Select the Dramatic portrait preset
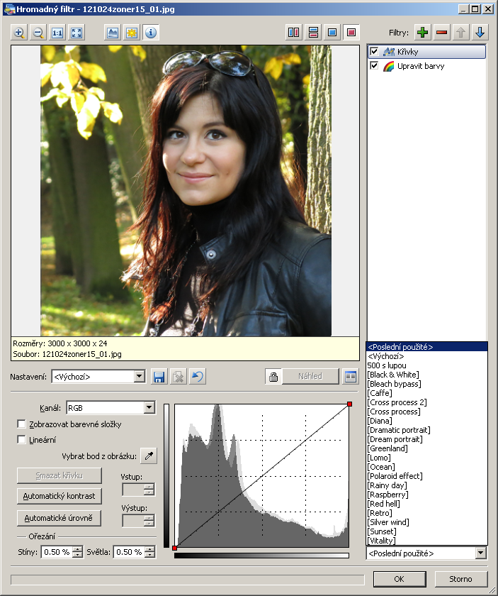Screen dimensions: 498x596 click(399, 430)
